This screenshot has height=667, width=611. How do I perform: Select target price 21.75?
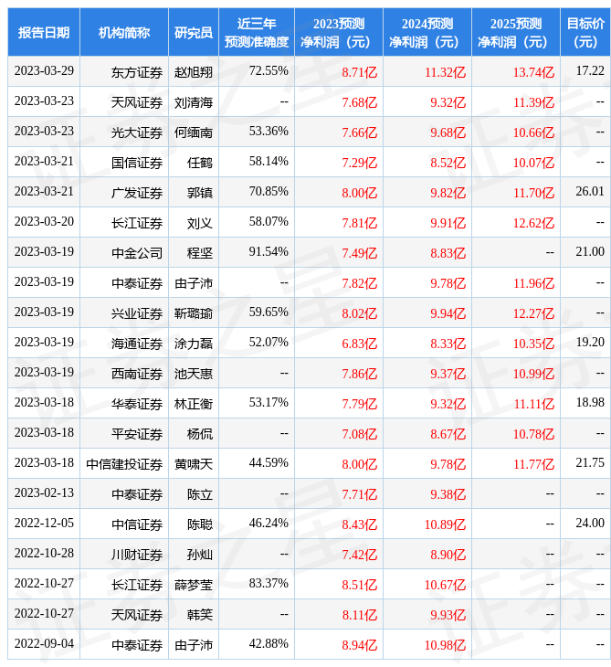(x=590, y=463)
